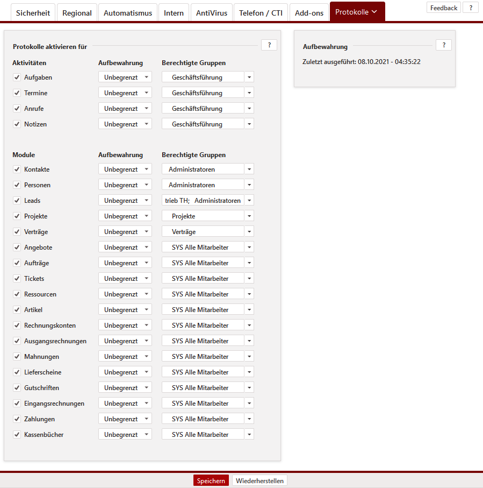Viewport: 483px width, 488px height.
Task: Open help for Protokolle aktivieren für section
Action: tap(269, 45)
